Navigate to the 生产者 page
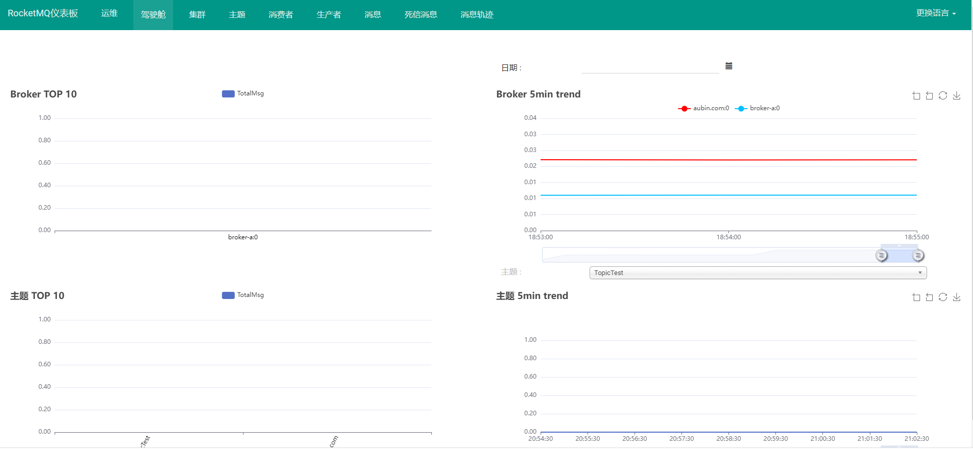 329,15
